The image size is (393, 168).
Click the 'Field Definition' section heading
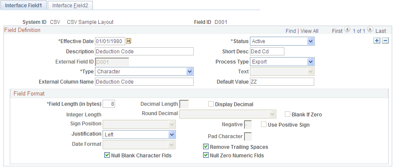click(22, 30)
